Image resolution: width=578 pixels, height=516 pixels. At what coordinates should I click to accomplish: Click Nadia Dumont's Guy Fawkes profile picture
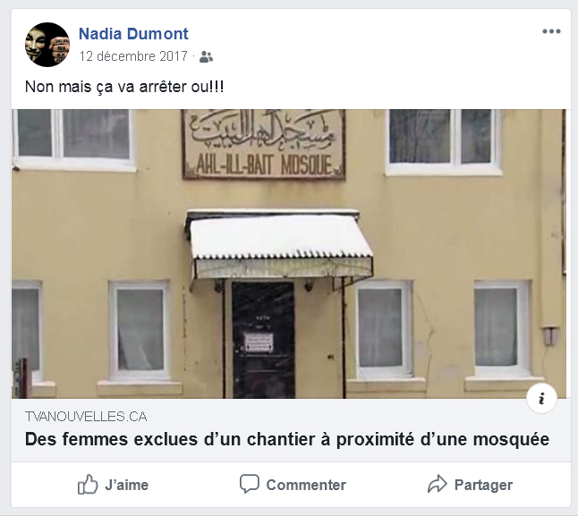(47, 45)
